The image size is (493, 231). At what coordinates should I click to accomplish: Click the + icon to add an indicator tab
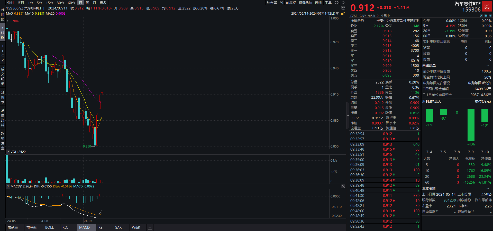[x=150, y=227]
